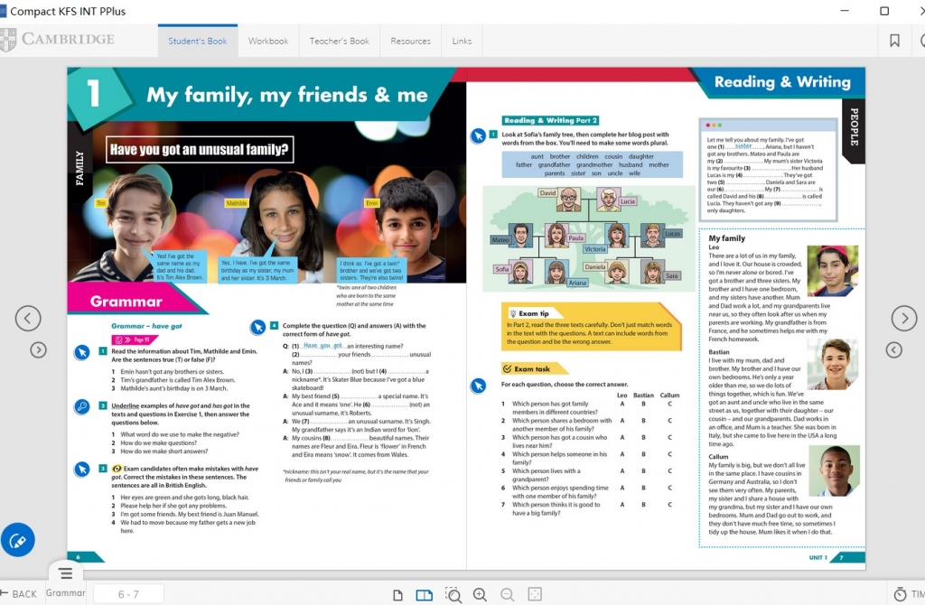Image resolution: width=925 pixels, height=605 pixels.
Task: Click the zoom out magnifier icon
Action: [x=507, y=594]
